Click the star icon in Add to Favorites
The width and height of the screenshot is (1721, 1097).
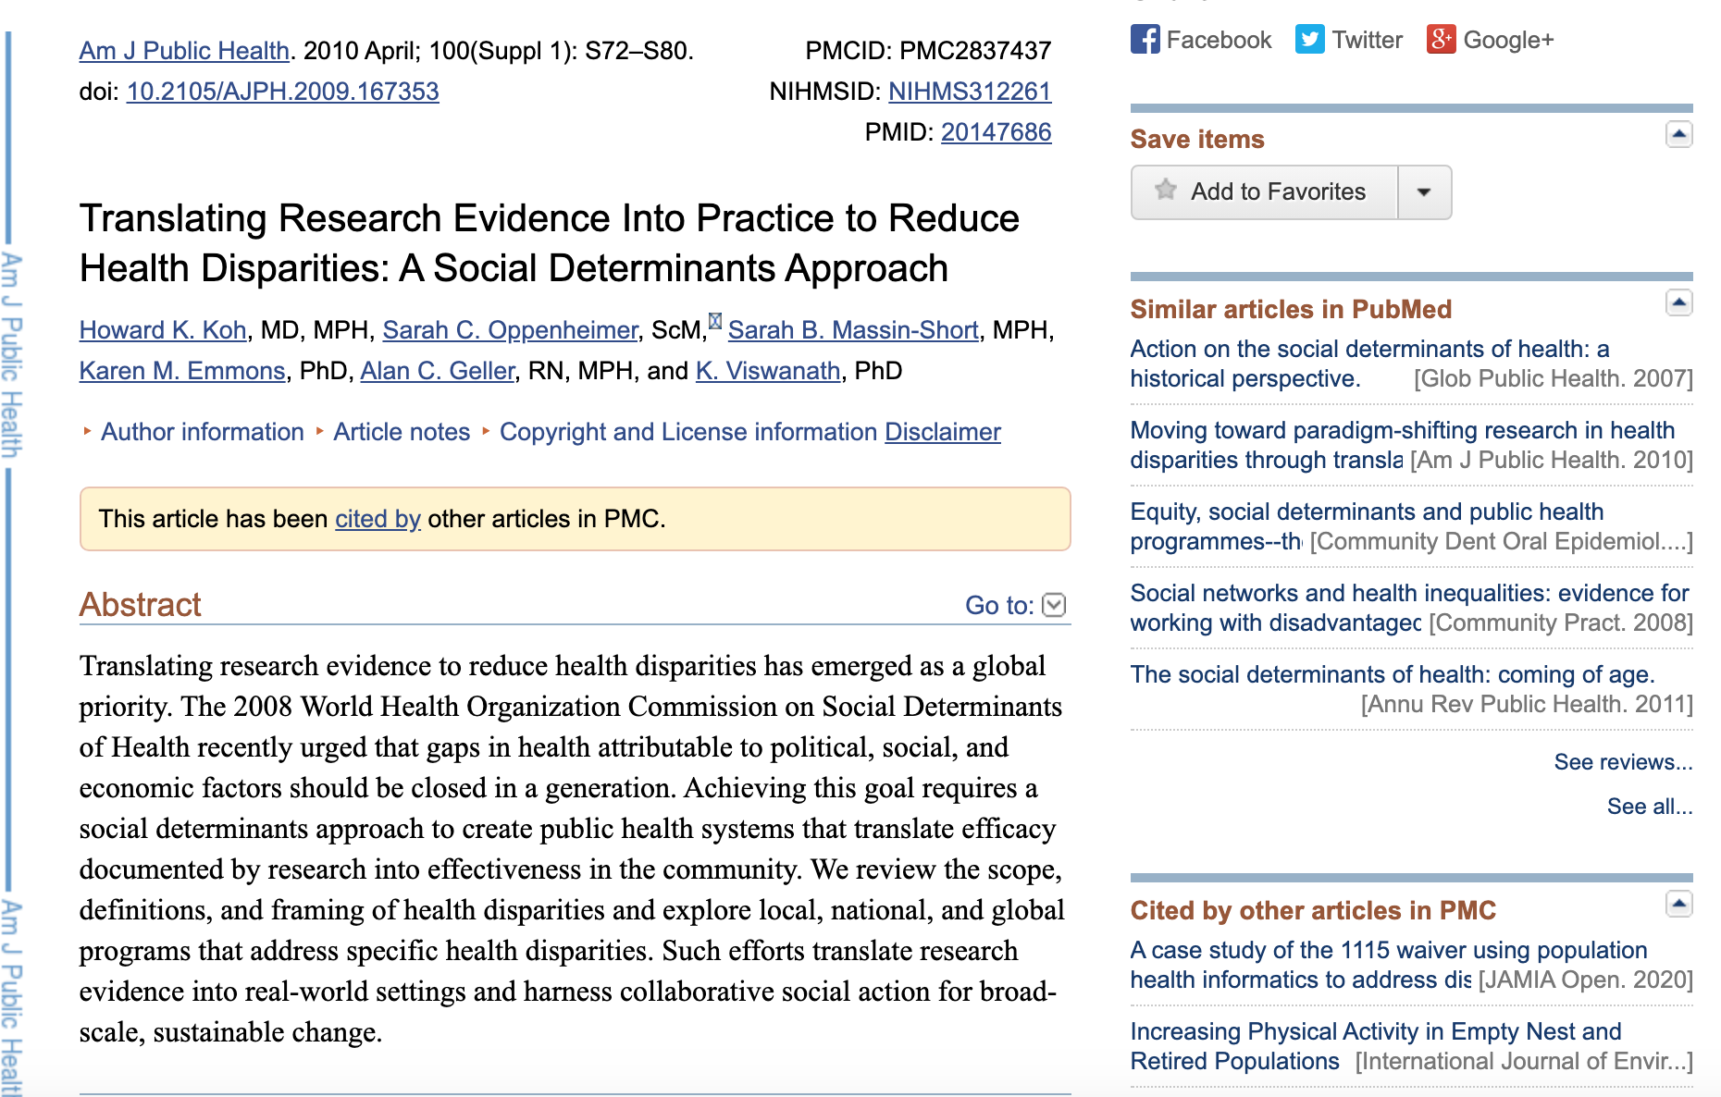coord(1165,191)
